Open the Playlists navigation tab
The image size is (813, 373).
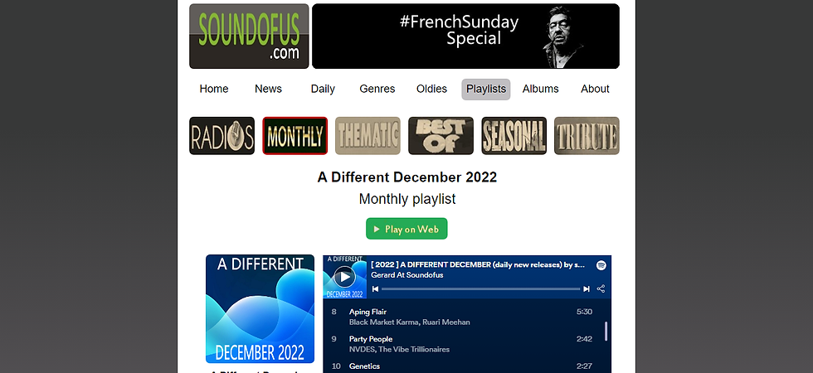tap(486, 90)
